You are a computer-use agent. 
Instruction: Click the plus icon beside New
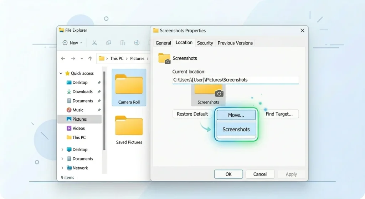point(65,43)
